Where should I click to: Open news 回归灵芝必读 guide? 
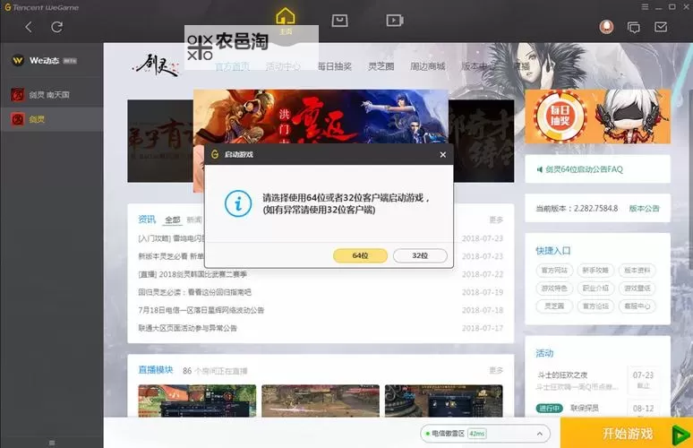[x=195, y=292]
